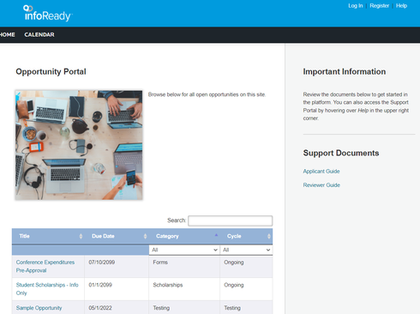
Task: Go to the HOME menu item
Action: tap(8, 34)
